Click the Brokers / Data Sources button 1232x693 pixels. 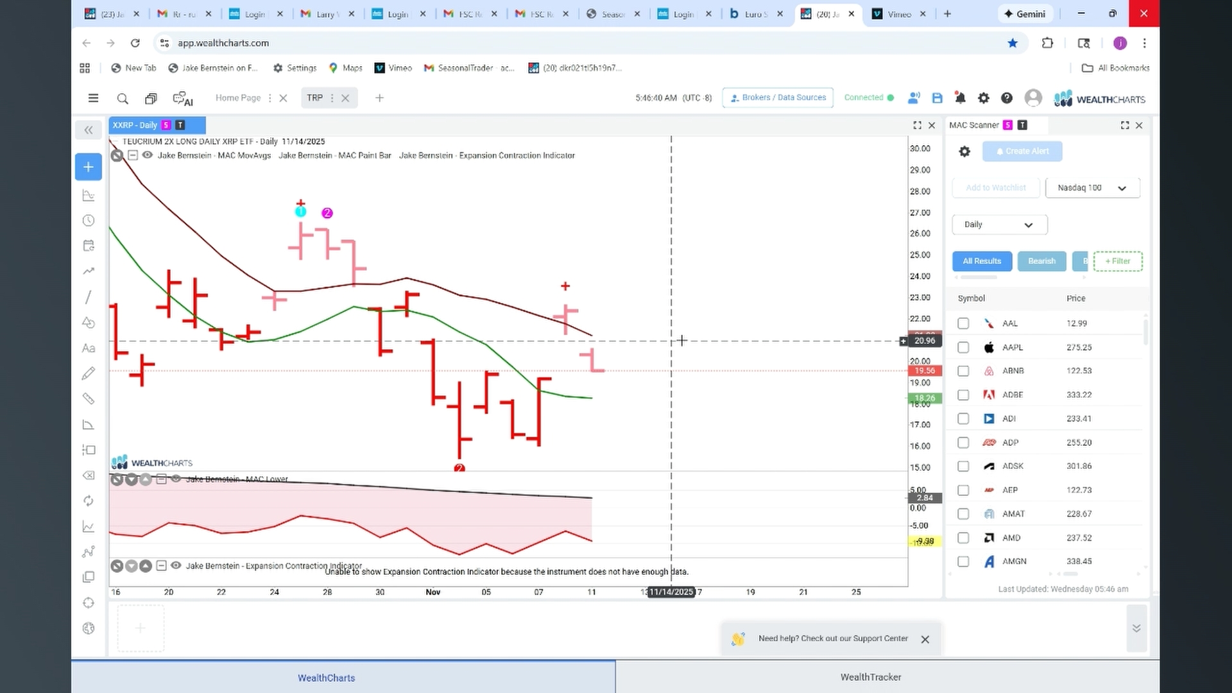pyautogui.click(x=778, y=98)
